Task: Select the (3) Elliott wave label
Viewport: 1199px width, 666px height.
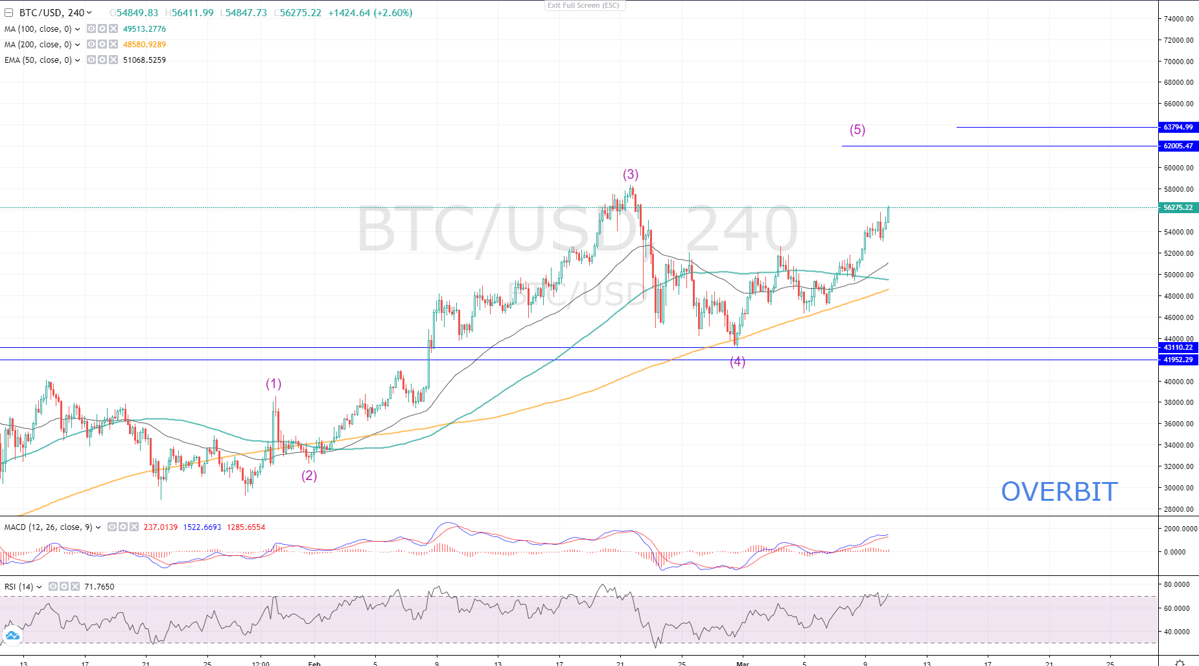Action: [x=631, y=175]
